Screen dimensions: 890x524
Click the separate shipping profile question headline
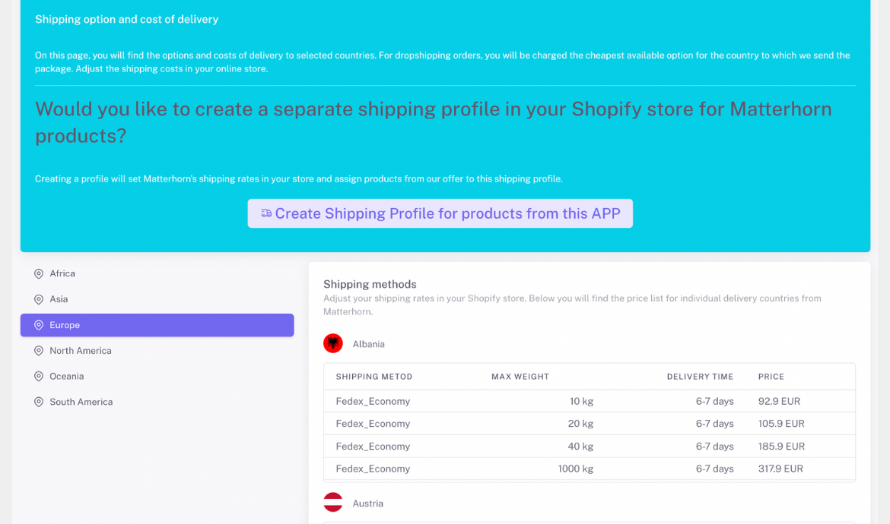(434, 122)
